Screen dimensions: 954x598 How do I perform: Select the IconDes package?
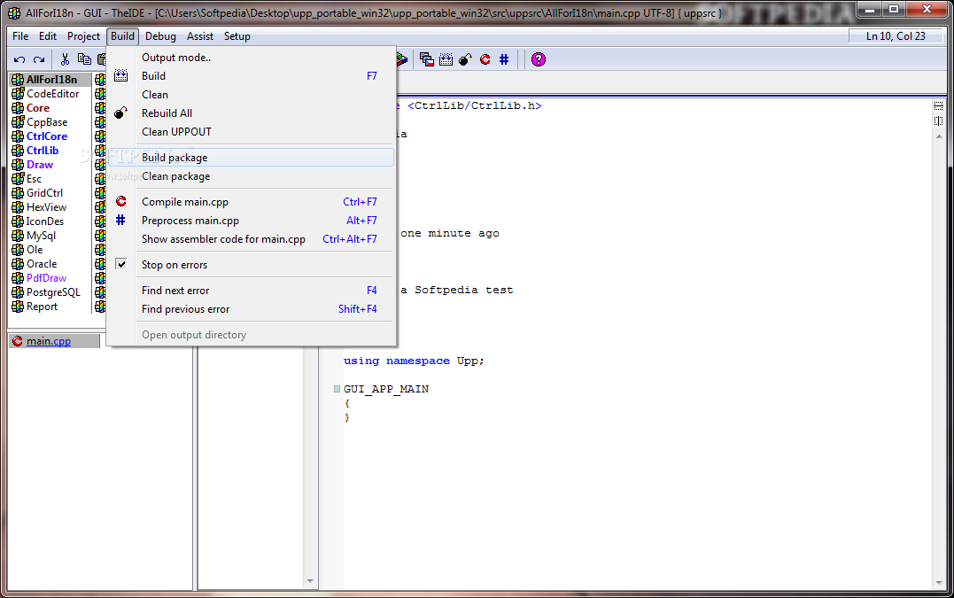tap(50, 221)
